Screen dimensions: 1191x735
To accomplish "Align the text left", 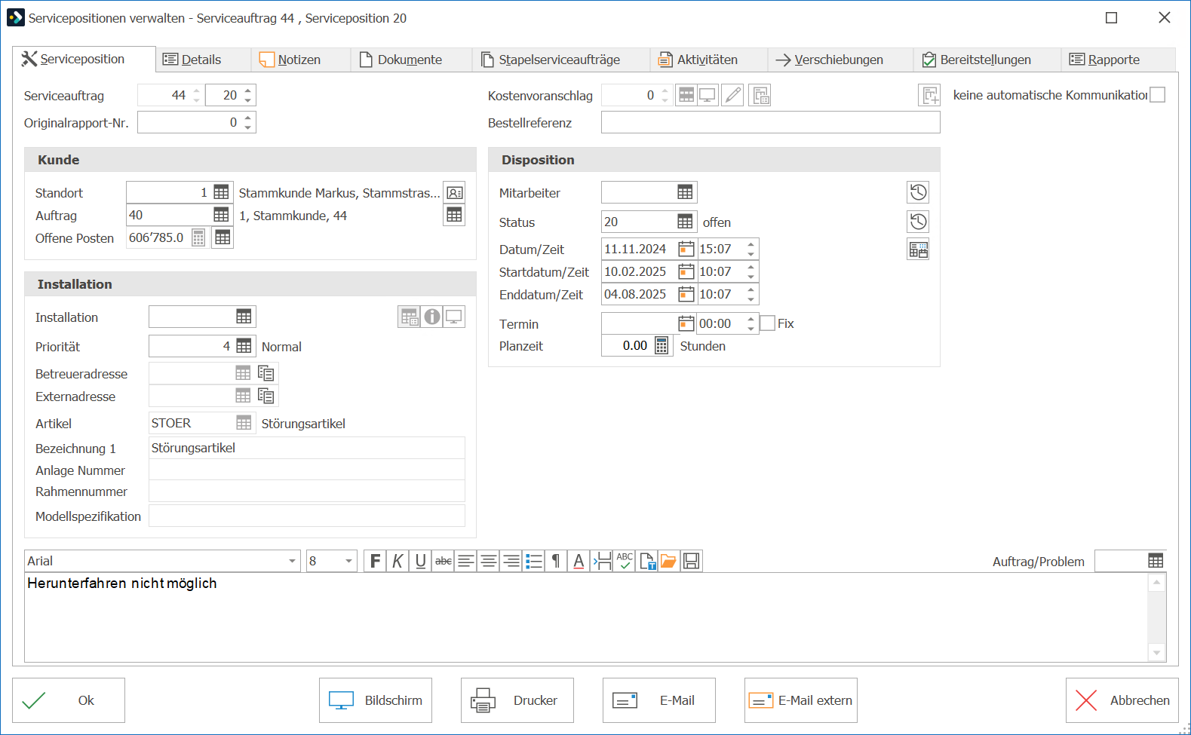I will (x=466, y=561).
